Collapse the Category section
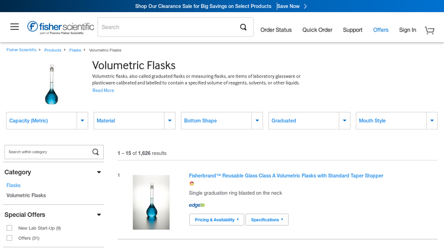The height and width of the screenshot is (249, 444). pos(99,172)
